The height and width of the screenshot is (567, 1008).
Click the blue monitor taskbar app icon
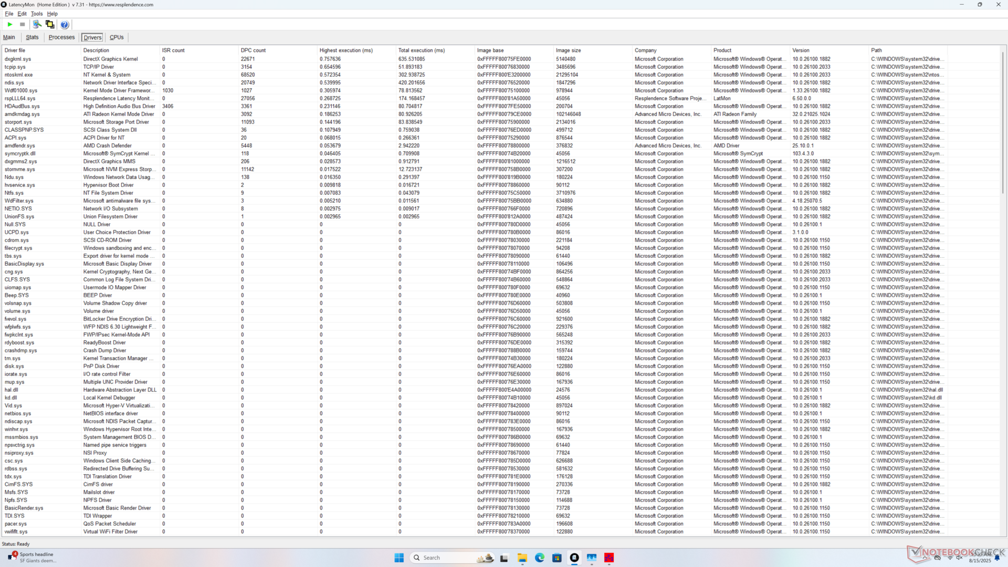(592, 558)
